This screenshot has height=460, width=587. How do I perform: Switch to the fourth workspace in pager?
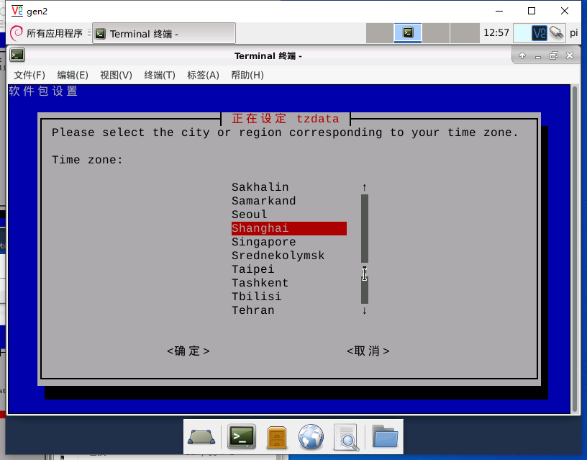click(465, 33)
